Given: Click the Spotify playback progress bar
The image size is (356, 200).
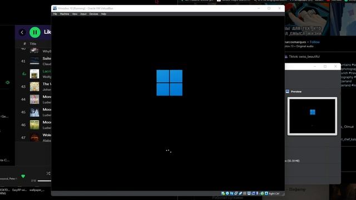Looking at the screenshot, I should (x=44, y=181).
